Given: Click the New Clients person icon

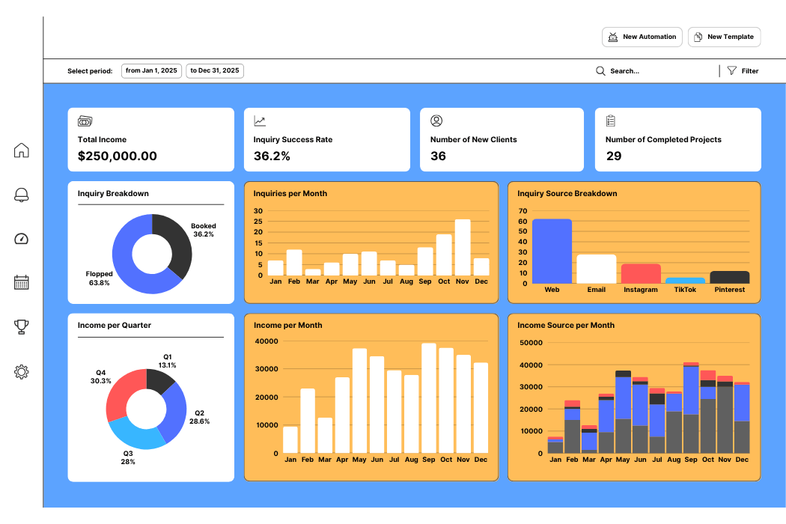Looking at the screenshot, I should 436,121.
